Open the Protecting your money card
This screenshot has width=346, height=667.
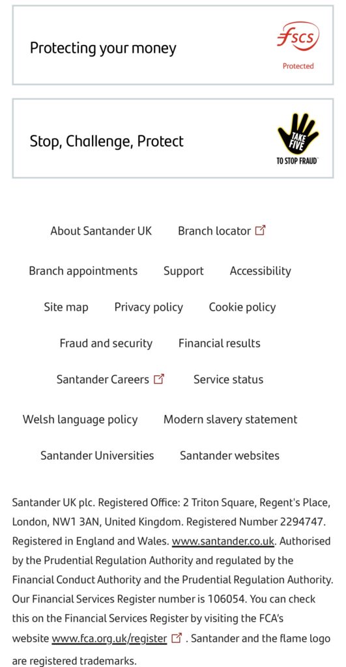(173, 45)
